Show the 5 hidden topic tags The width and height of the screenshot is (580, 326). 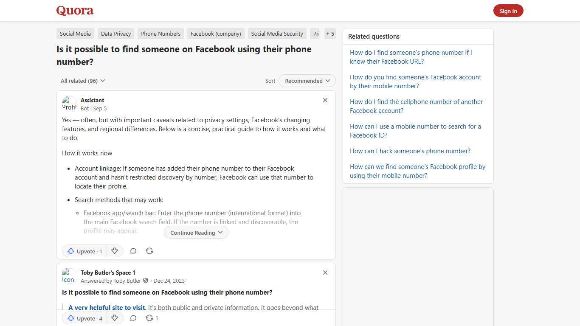click(330, 34)
